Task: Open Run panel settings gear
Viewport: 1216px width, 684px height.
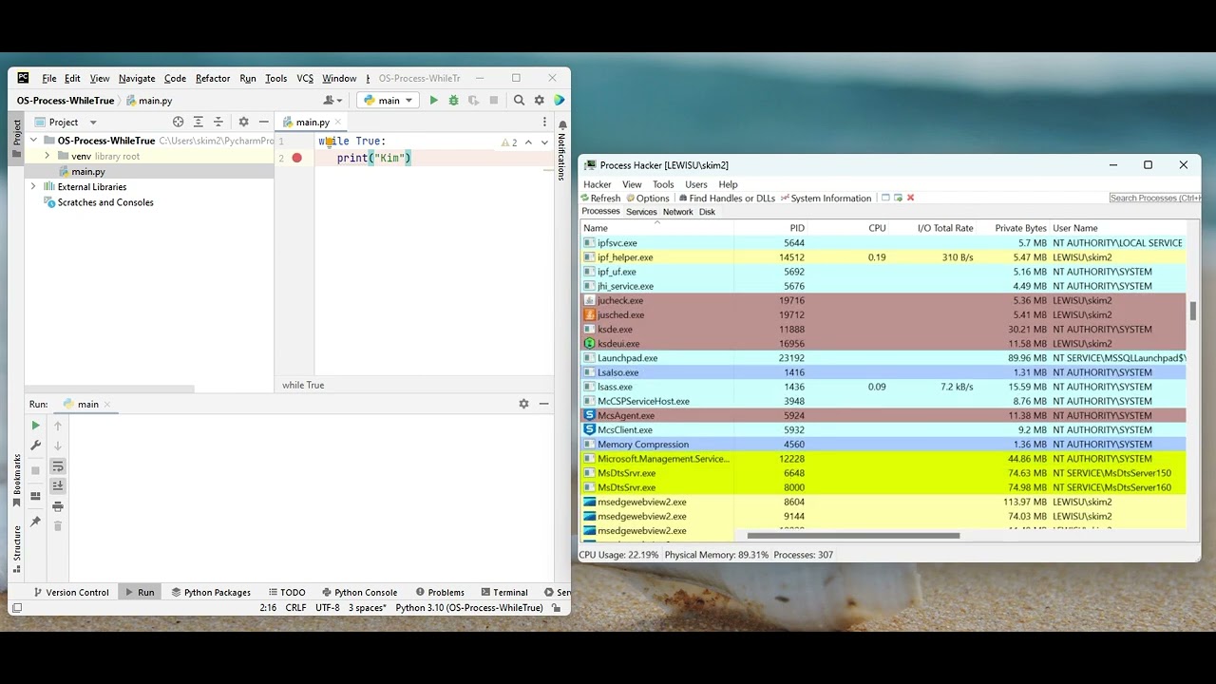Action: (x=523, y=404)
